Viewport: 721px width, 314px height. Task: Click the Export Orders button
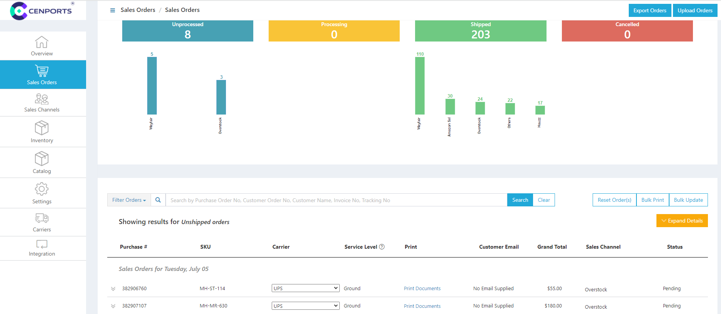(x=650, y=10)
